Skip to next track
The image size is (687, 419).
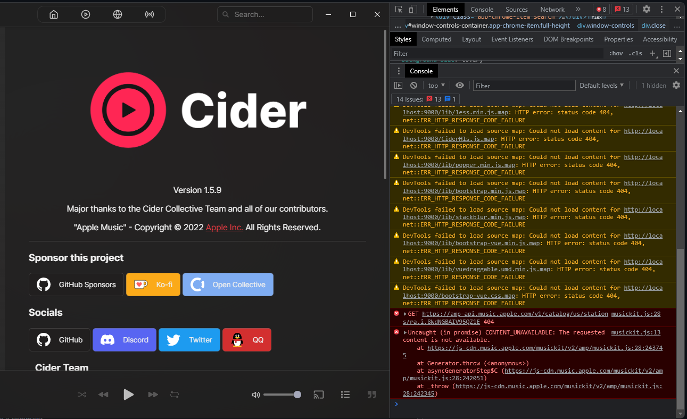click(153, 395)
